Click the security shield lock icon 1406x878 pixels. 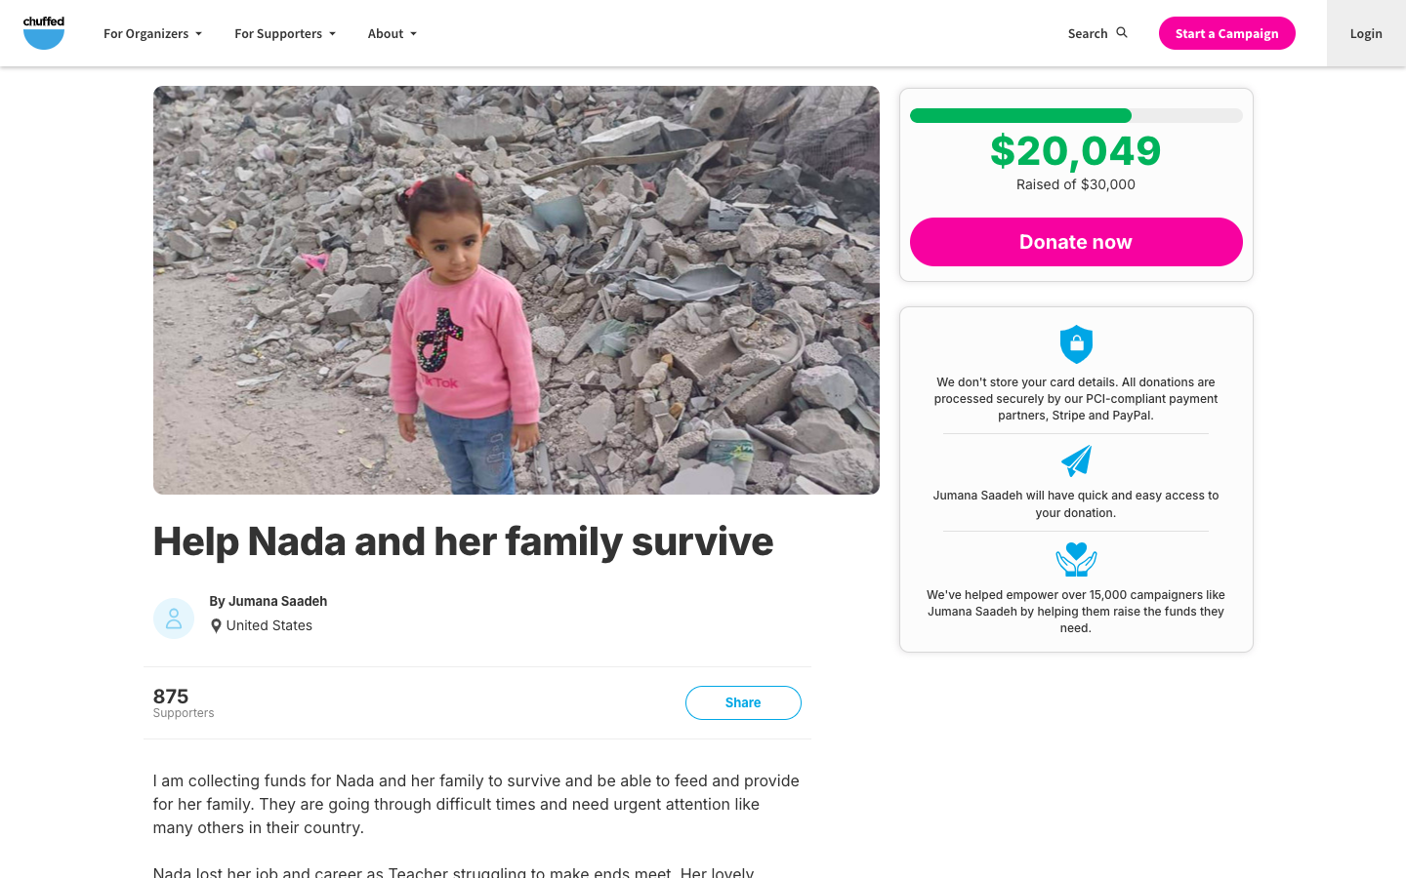pos(1076,344)
